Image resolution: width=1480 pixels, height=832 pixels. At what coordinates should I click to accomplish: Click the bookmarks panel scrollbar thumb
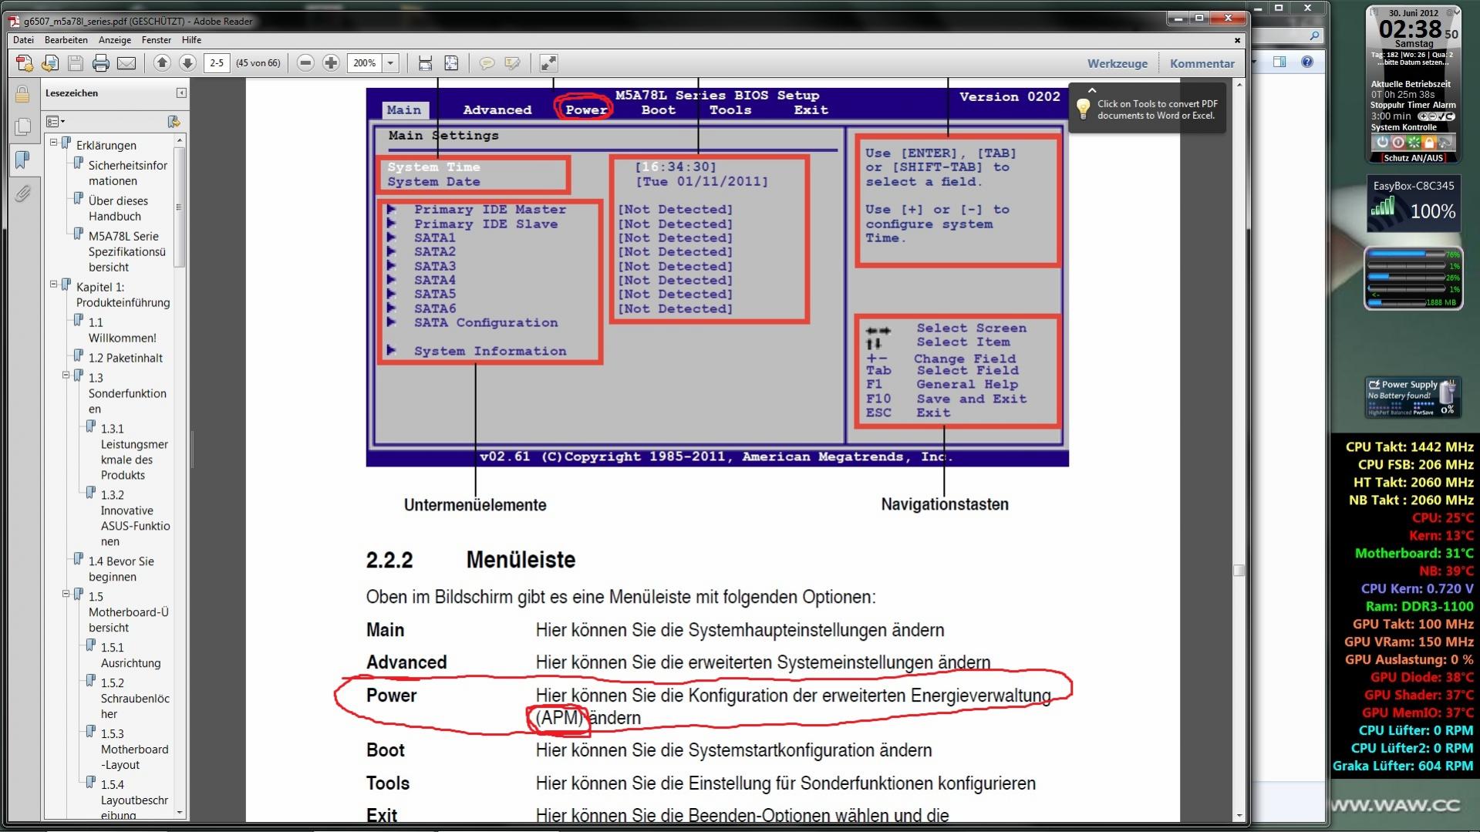pos(180,207)
